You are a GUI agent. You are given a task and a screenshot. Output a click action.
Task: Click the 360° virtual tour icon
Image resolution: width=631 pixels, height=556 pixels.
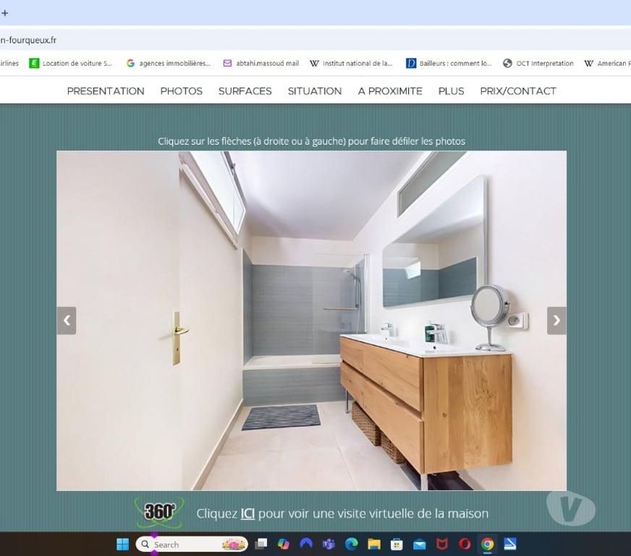(x=159, y=512)
